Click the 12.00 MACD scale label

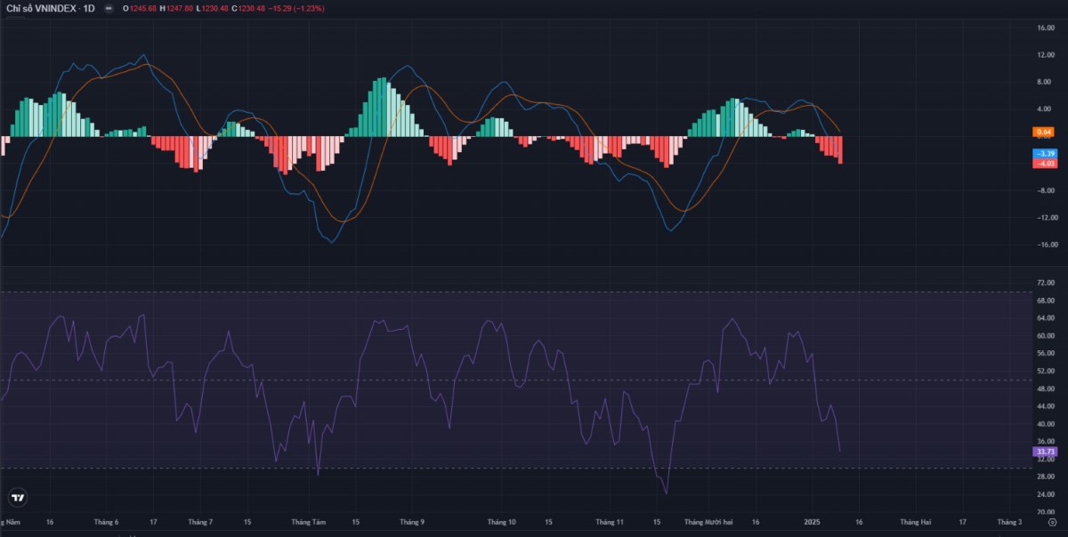[x=1045, y=55]
